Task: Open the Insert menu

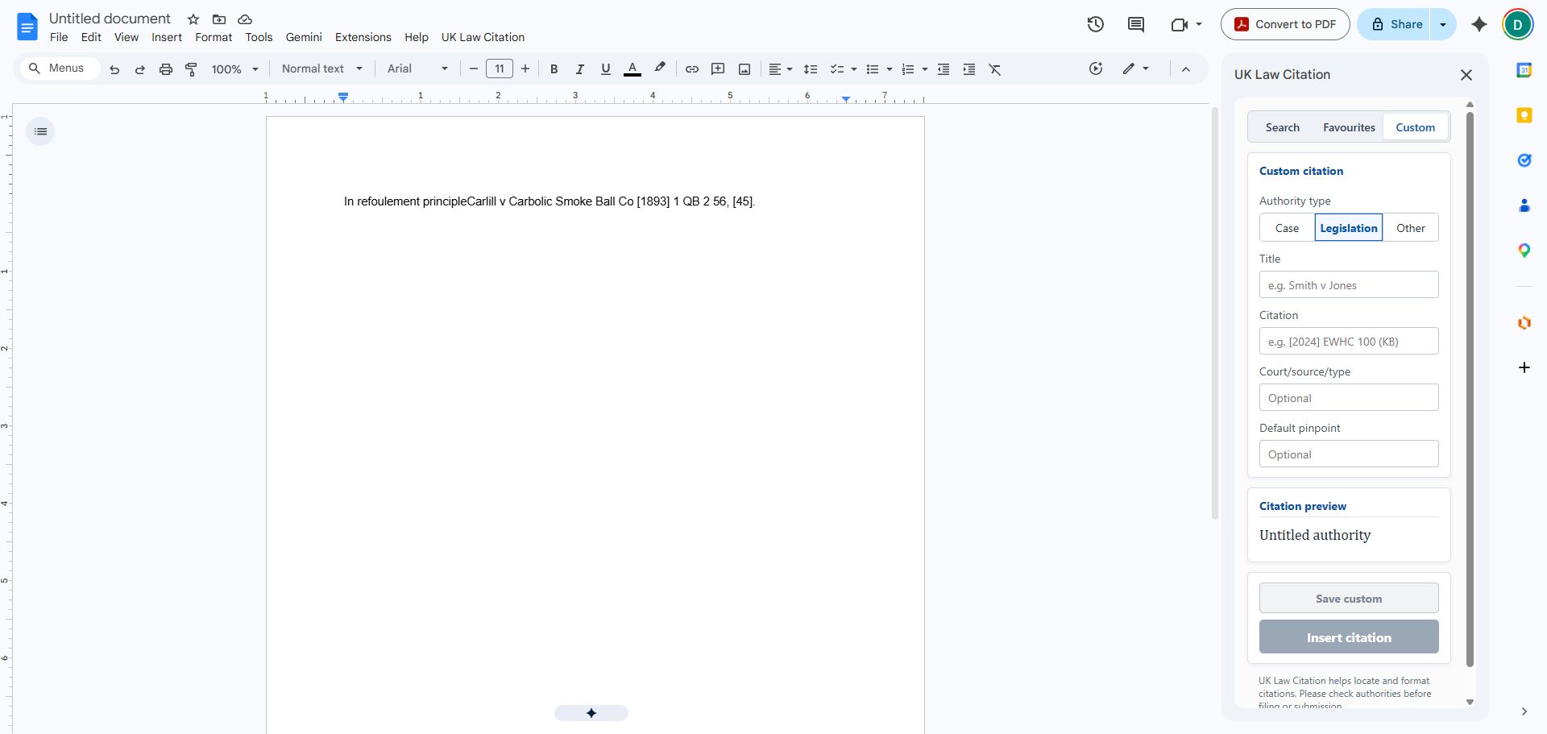Action: click(167, 37)
